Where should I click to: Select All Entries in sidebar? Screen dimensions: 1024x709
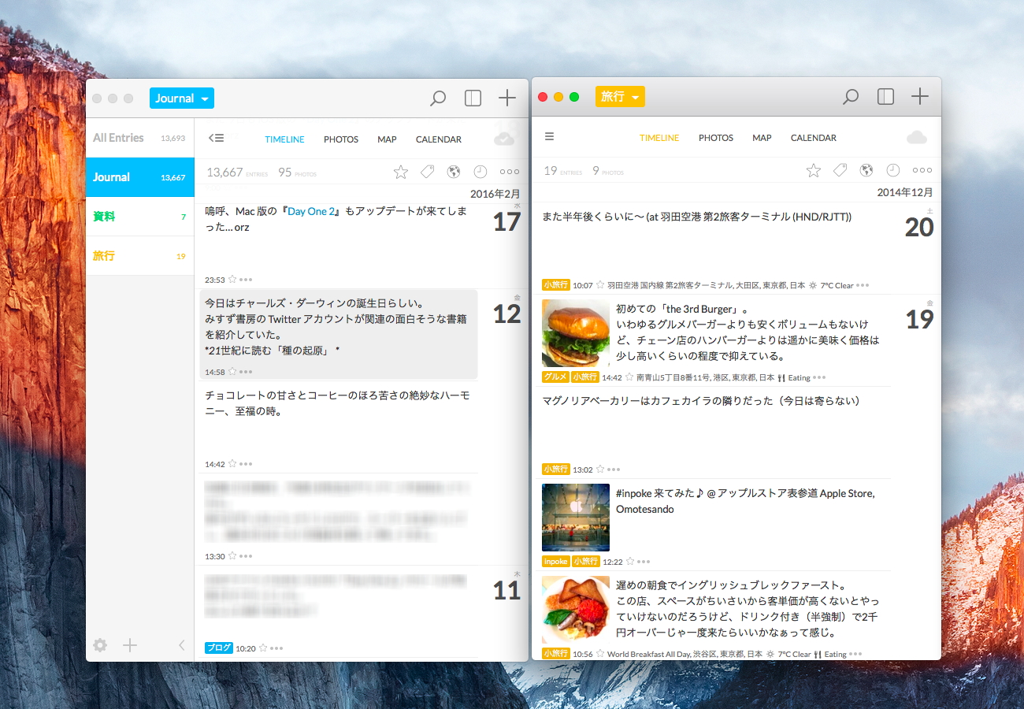140,138
